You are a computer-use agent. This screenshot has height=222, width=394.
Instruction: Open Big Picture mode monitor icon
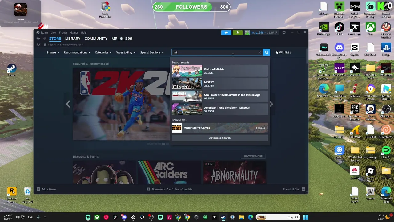(x=284, y=32)
